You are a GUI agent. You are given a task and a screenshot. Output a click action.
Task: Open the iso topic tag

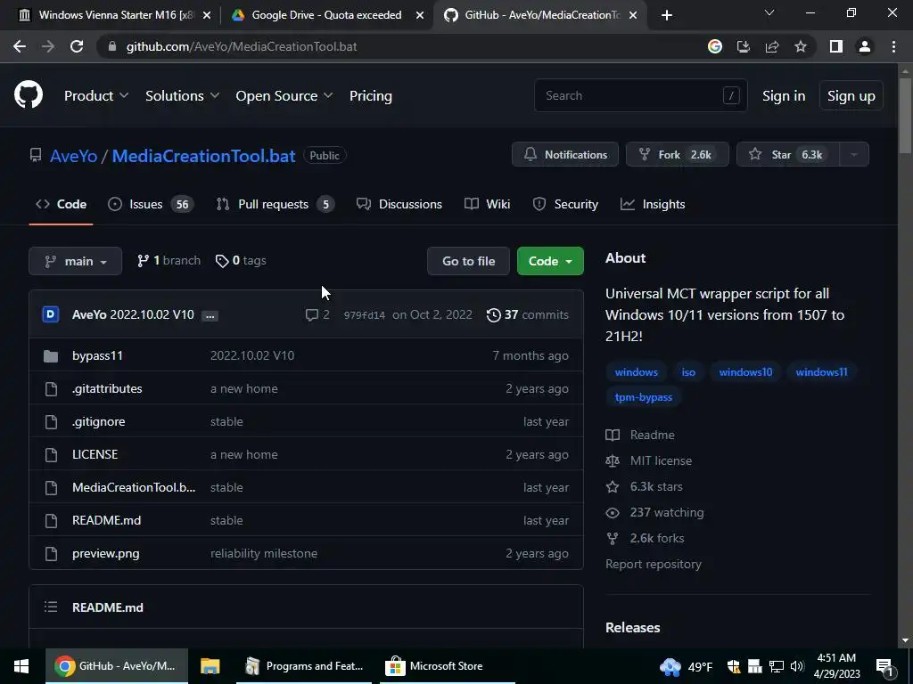[x=688, y=372]
